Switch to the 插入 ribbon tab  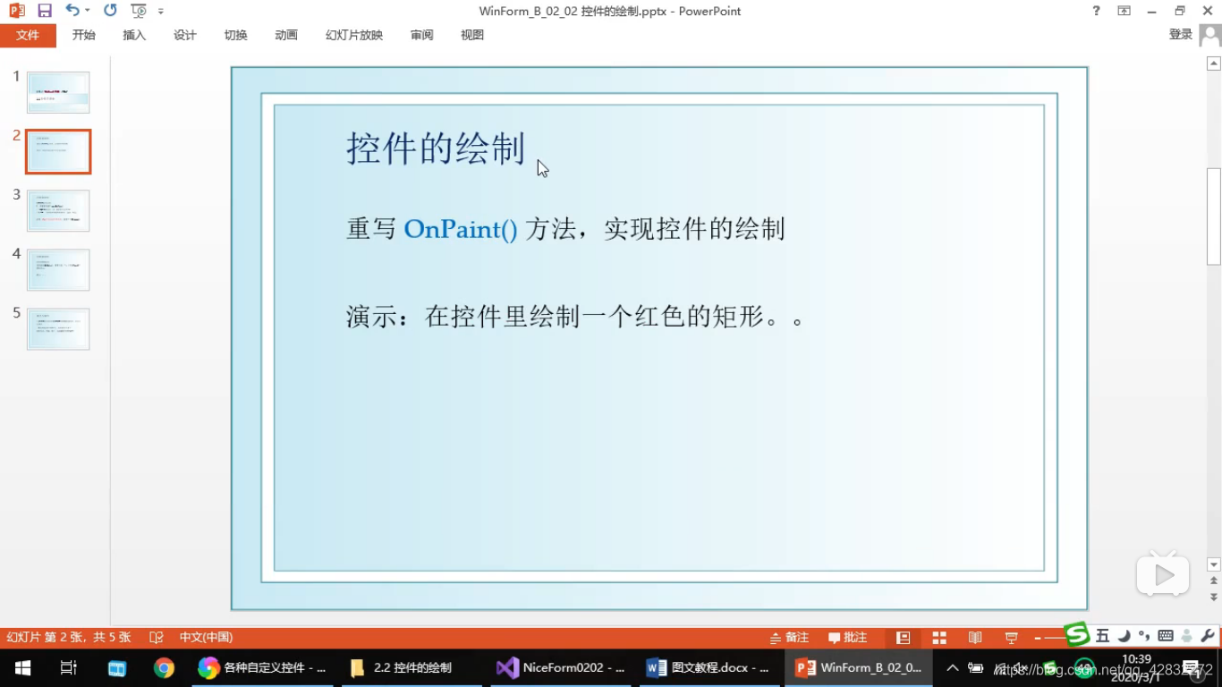pos(134,35)
